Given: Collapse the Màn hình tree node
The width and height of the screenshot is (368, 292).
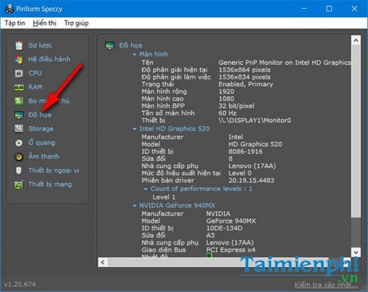Looking at the screenshot, I should coord(134,54).
